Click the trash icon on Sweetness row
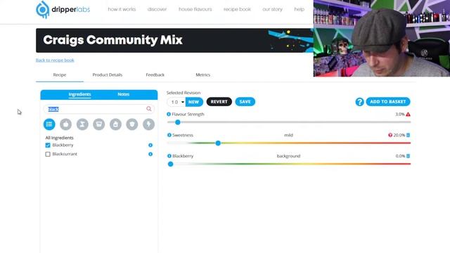The width and height of the screenshot is (450, 253). 408,135
